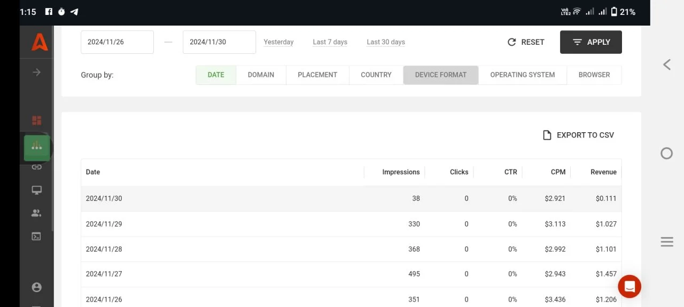The image size is (684, 307).
Task: Select the 2024/11/30 date row cell
Action: [104, 198]
